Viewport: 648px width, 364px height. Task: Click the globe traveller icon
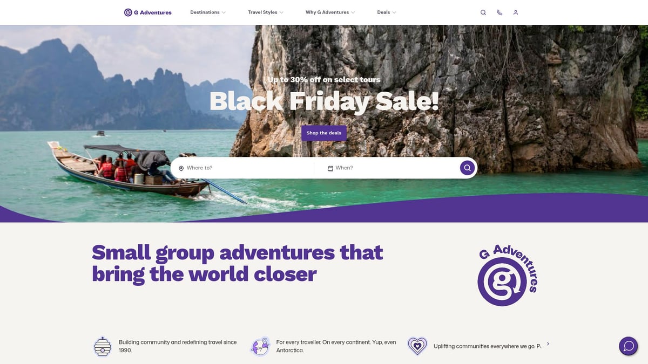point(260,346)
